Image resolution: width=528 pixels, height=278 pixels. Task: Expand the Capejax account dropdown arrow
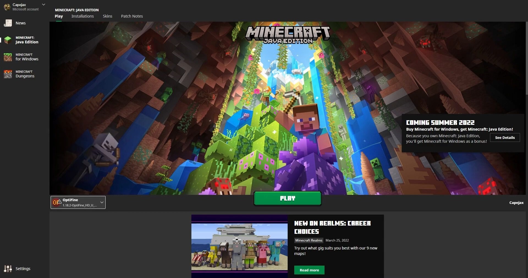point(43,5)
